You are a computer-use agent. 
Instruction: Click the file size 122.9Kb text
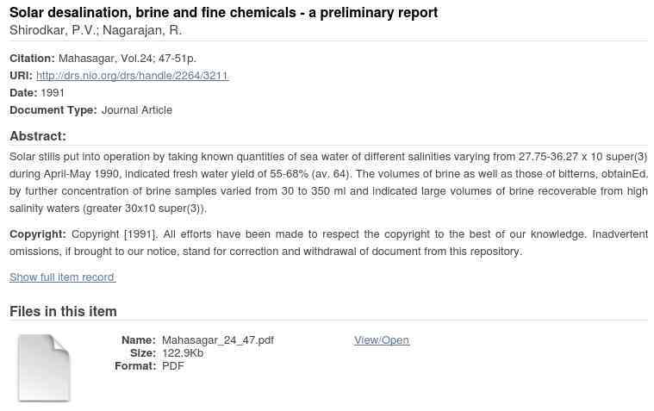[x=183, y=353]
